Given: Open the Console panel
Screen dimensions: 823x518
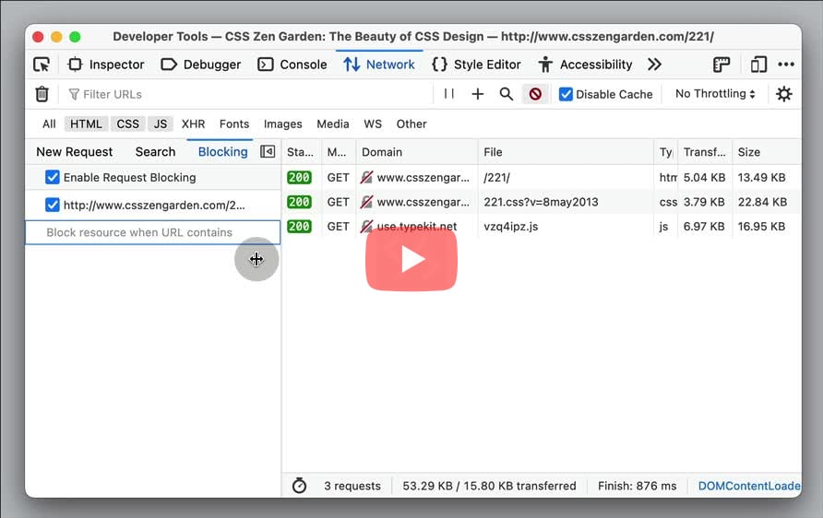Looking at the screenshot, I should tap(292, 65).
